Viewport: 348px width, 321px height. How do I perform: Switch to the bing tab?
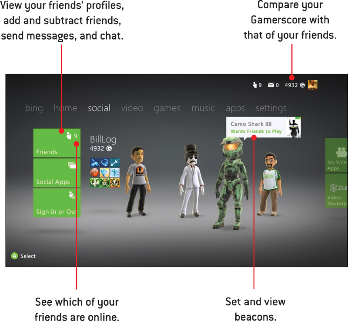pyautogui.click(x=34, y=108)
